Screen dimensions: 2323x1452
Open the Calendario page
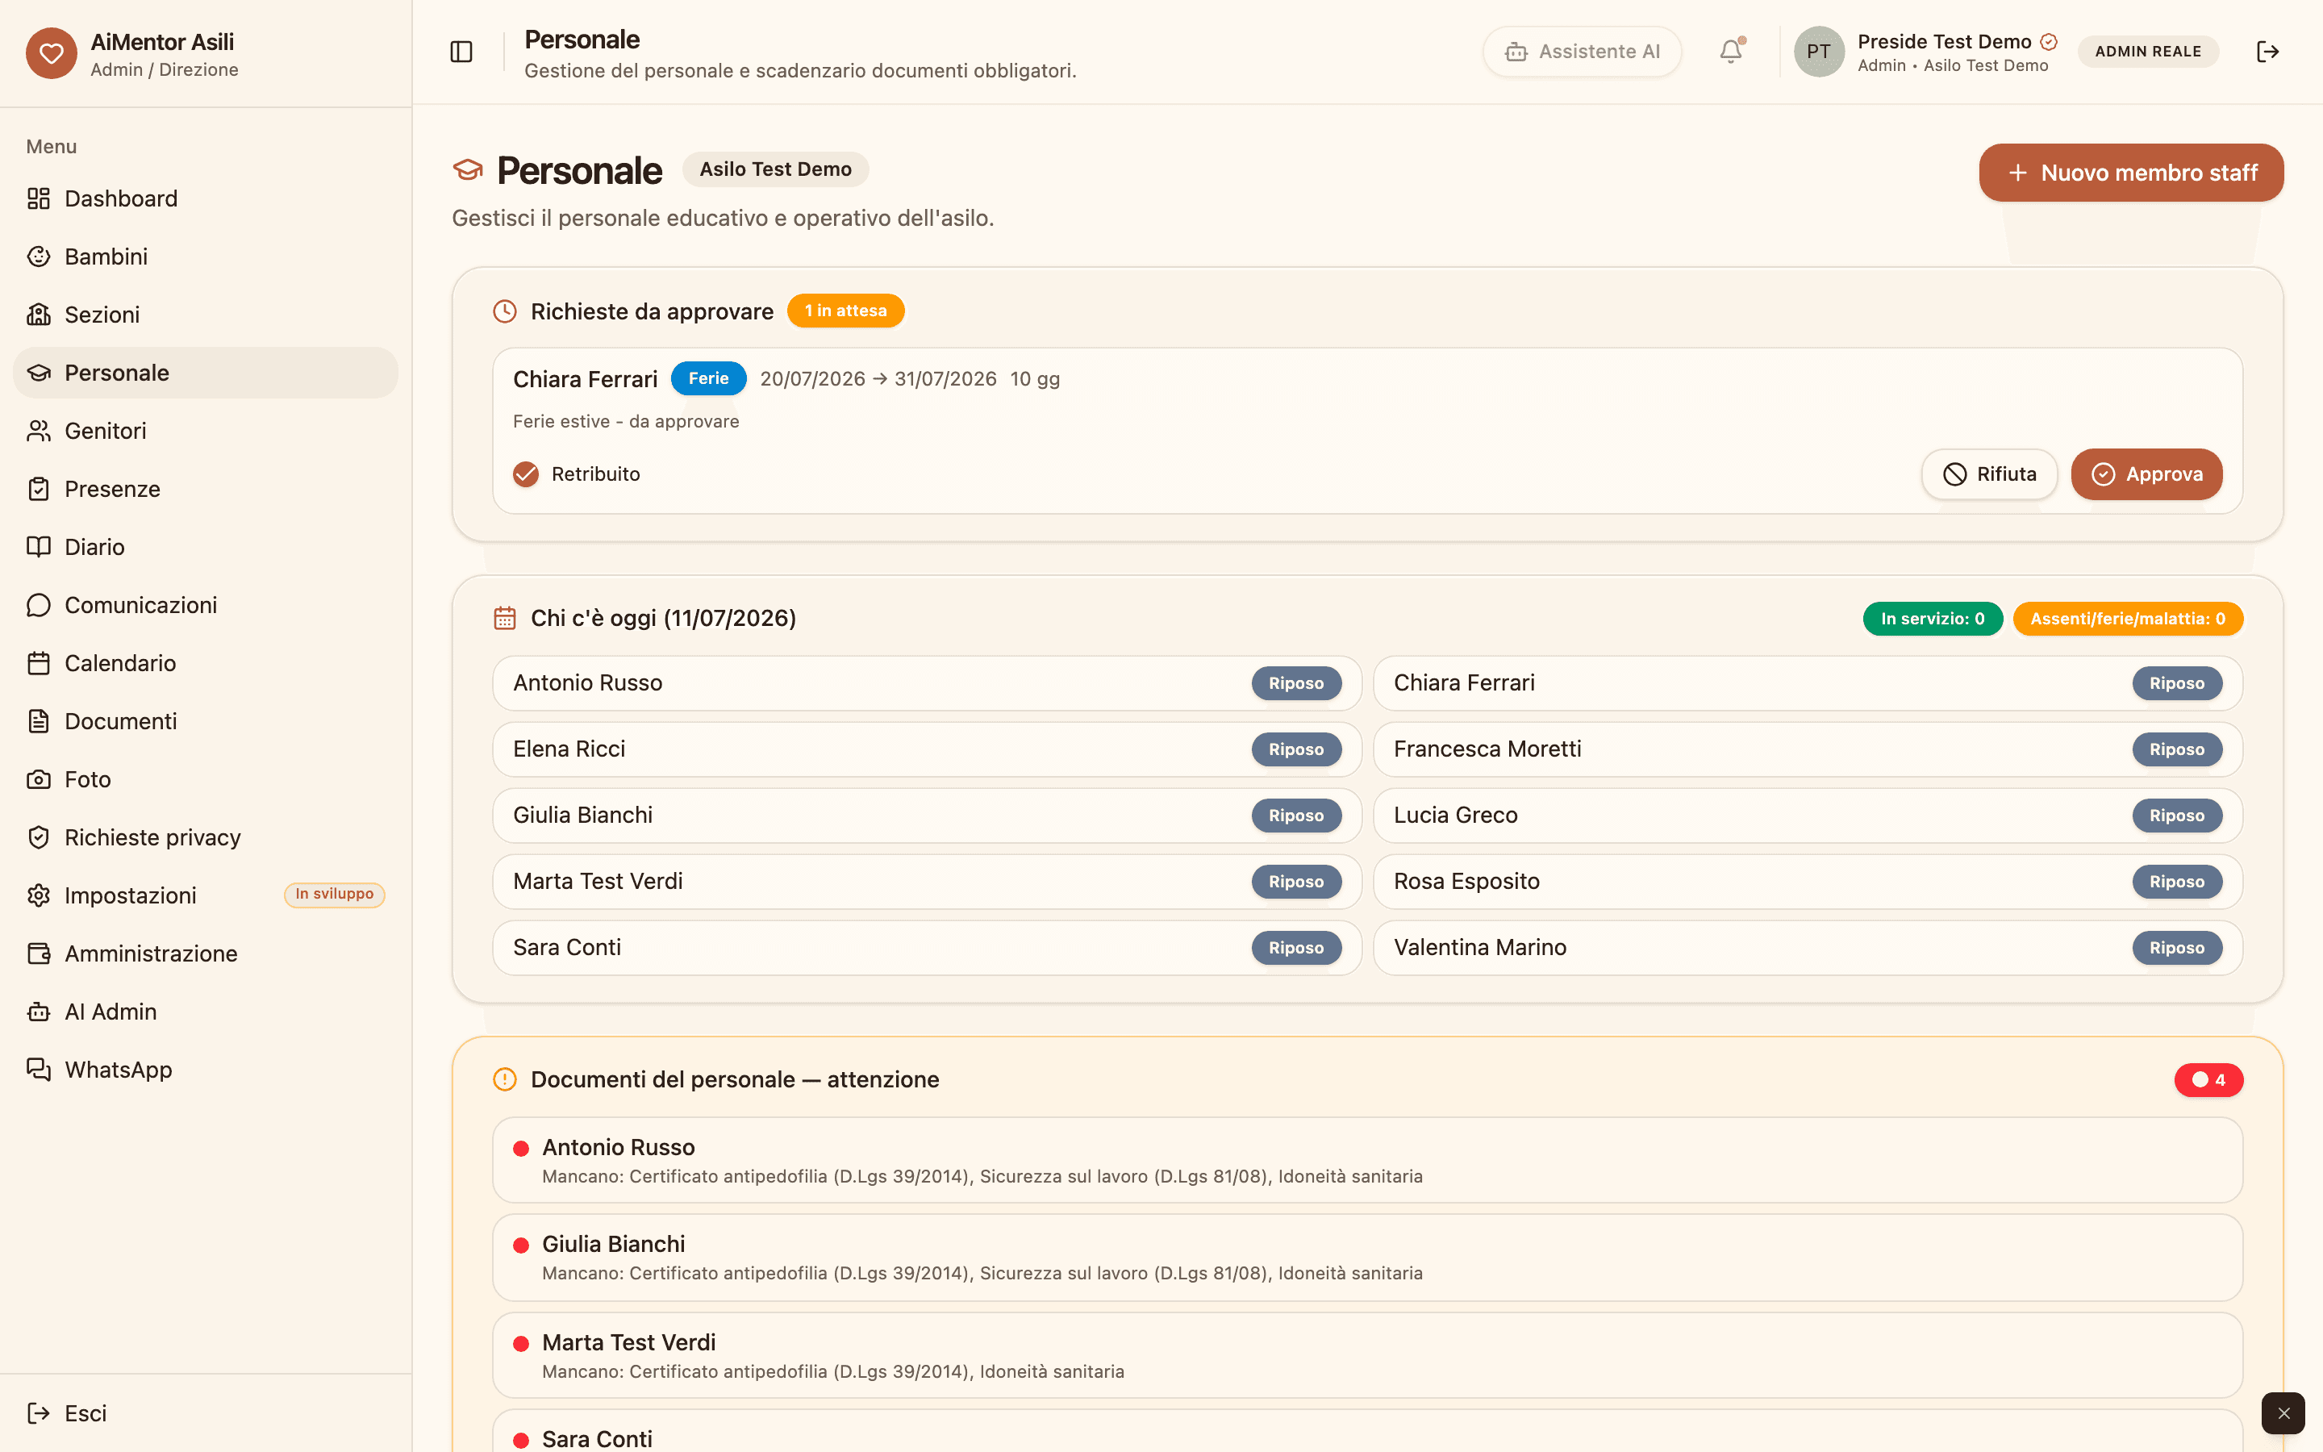pyautogui.click(x=206, y=664)
